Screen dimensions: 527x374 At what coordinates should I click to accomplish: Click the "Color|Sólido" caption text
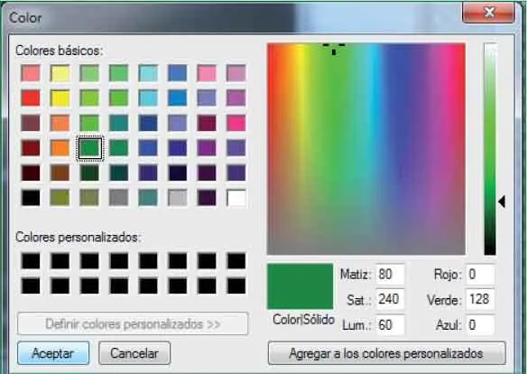click(x=303, y=320)
